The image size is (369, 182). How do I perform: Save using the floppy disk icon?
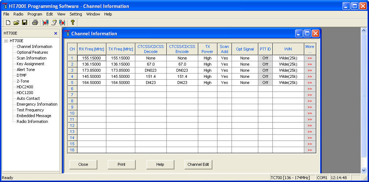click(25, 22)
